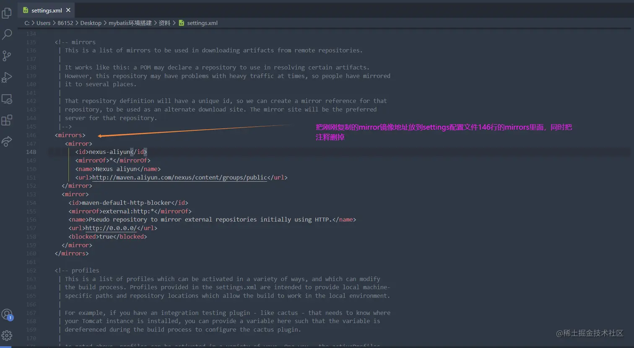Open the Remote Explorer view

pyautogui.click(x=7, y=99)
